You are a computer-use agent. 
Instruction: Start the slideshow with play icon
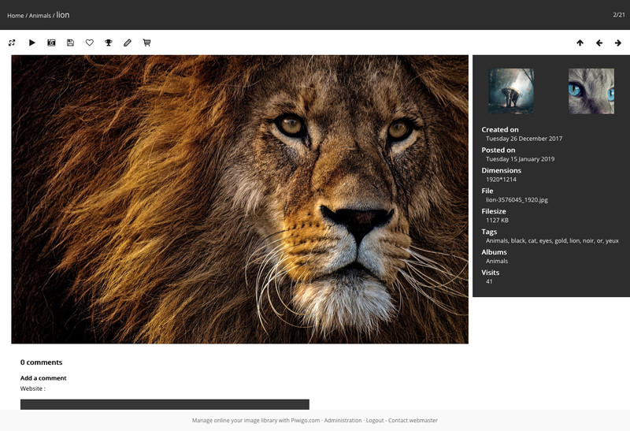tap(32, 43)
